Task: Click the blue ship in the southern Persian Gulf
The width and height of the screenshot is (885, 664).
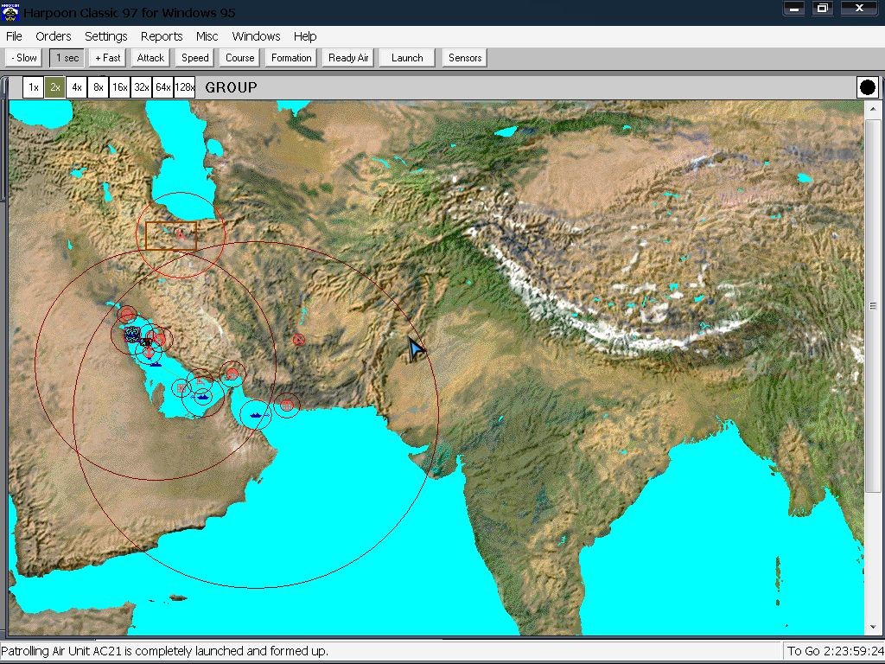Action: click(202, 398)
